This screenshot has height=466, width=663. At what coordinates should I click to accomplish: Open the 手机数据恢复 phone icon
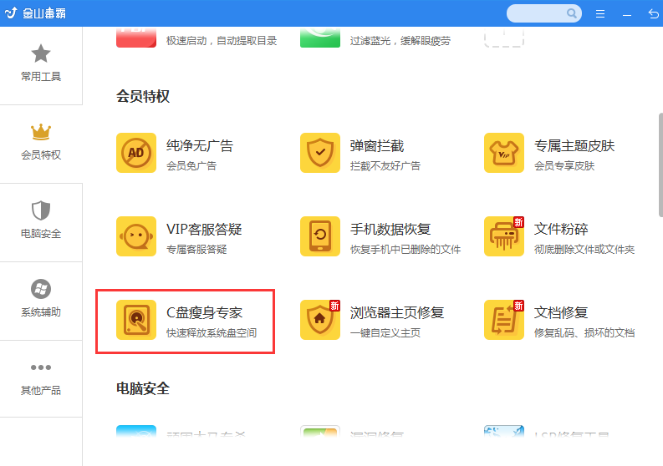(320, 236)
